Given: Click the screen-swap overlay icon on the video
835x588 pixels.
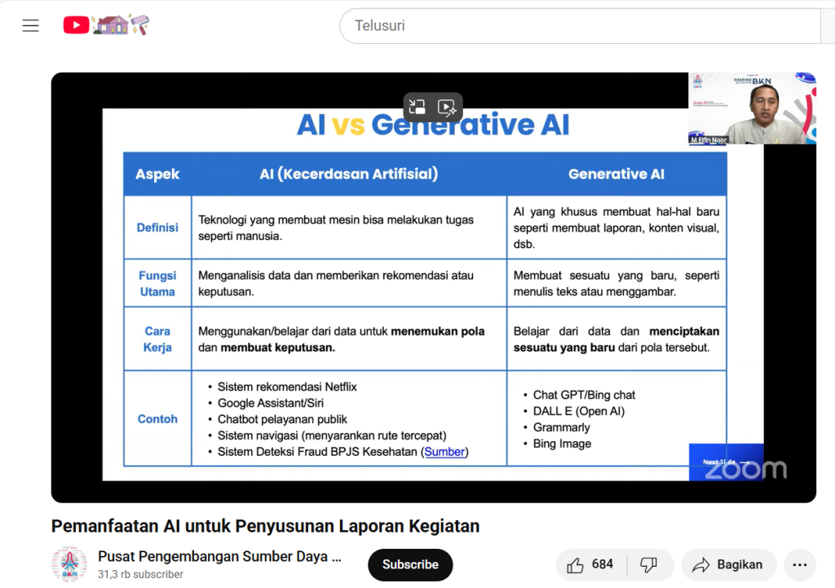Looking at the screenshot, I should (x=417, y=107).
